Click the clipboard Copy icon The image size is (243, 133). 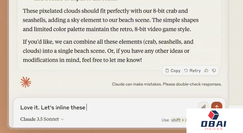(167, 71)
